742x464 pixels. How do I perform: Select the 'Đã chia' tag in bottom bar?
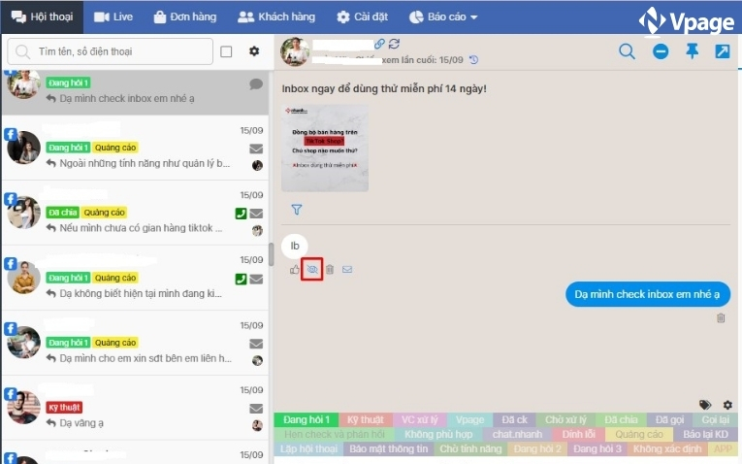click(x=621, y=419)
